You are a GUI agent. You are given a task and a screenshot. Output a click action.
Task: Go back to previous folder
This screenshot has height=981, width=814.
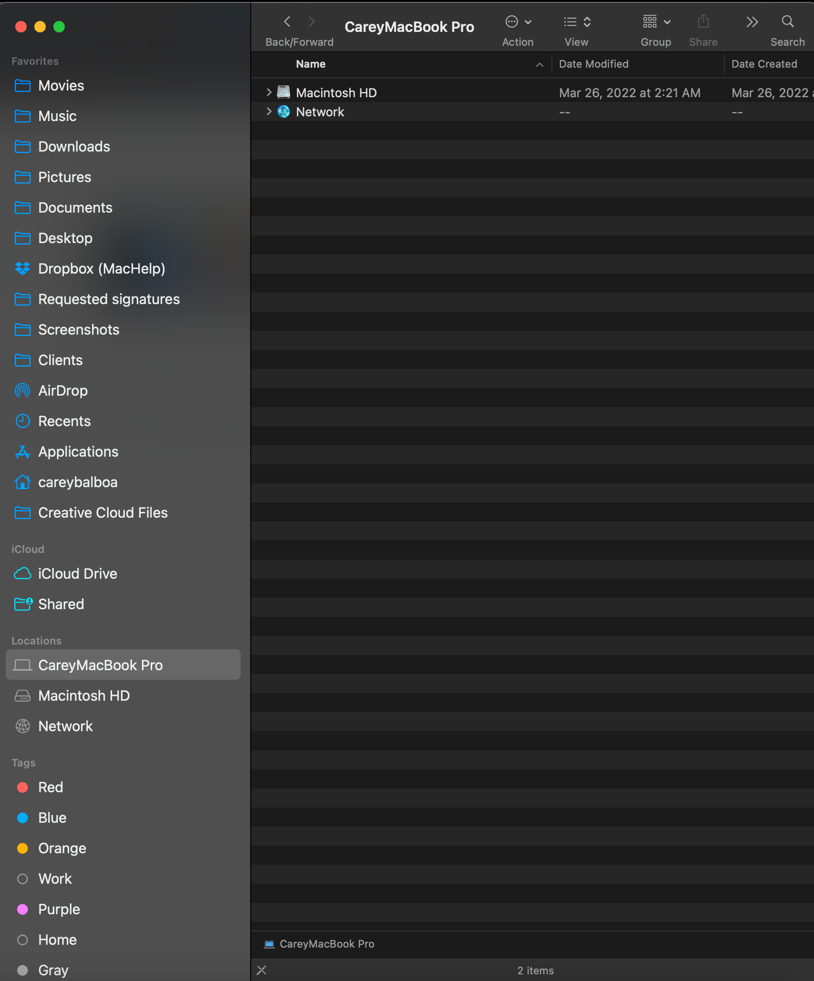(287, 21)
